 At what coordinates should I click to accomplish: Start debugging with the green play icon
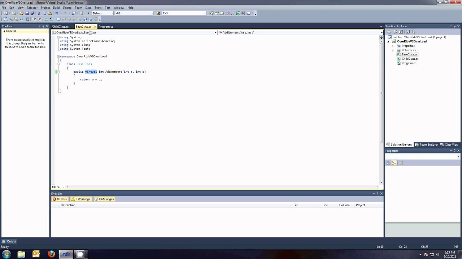pyautogui.click(x=88, y=13)
